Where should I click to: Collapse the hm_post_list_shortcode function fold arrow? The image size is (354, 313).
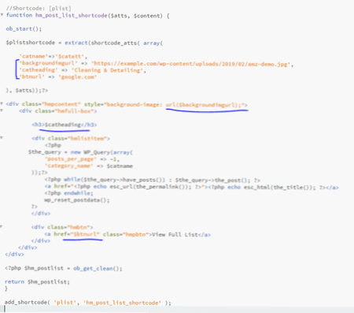[x=2, y=15]
